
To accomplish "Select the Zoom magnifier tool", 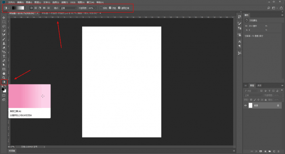I will (x=4, y=78).
